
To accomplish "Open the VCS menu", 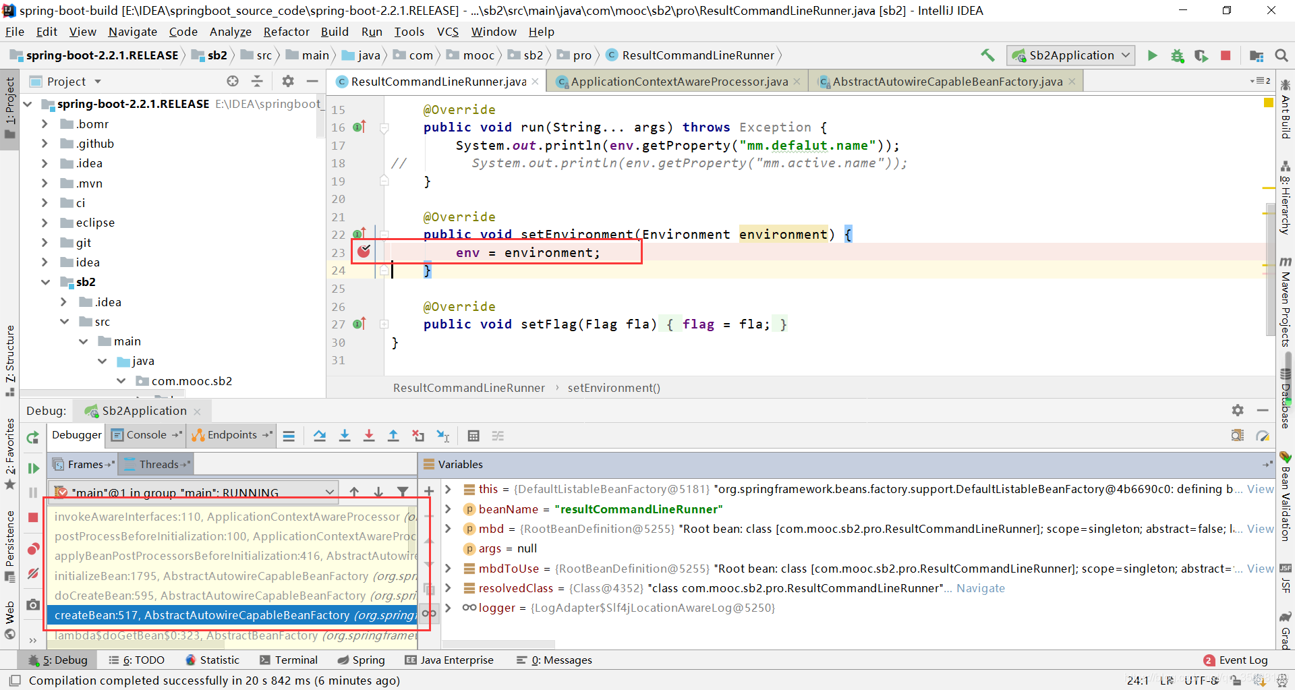I will click(447, 32).
